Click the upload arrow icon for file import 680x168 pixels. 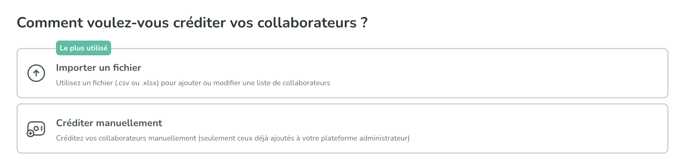(x=36, y=73)
